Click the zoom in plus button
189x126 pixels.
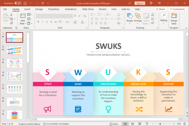[174, 124]
